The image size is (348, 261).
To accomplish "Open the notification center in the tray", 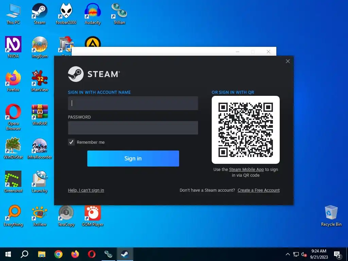I will click(337, 254).
